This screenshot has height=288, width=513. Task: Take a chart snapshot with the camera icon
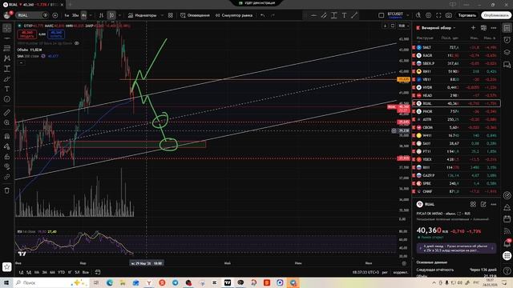click(449, 15)
